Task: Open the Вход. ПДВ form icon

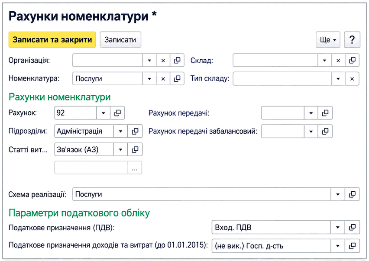Action: coord(352,227)
